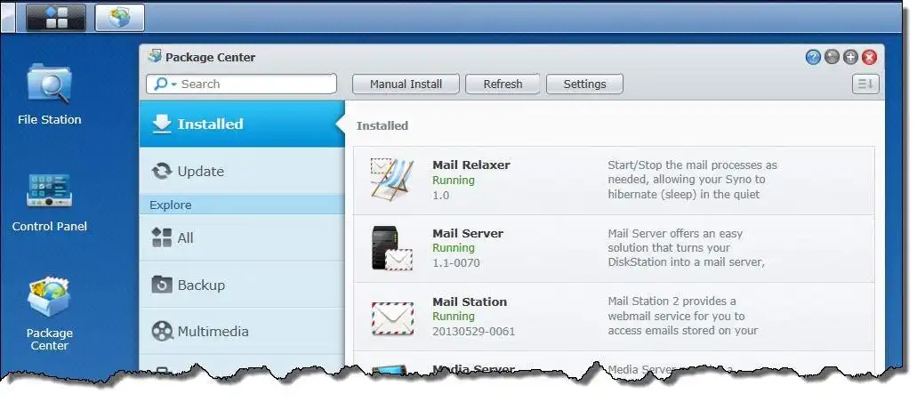The width and height of the screenshot is (917, 402).
Task: Open Control Panel desktop icon
Action: coord(50,203)
